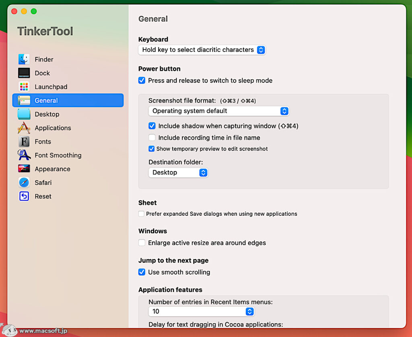Viewport: 412px width, 337px height.
Task: Open Appearance settings via its sidebar icon
Action: (25, 169)
